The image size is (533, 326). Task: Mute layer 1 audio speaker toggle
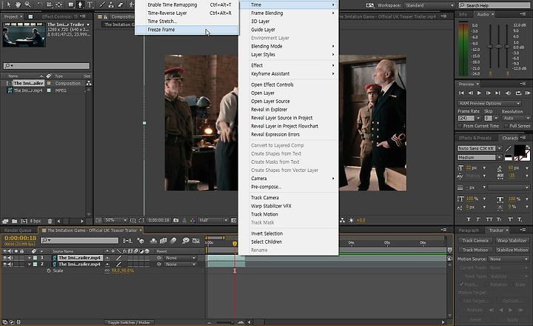point(11,258)
